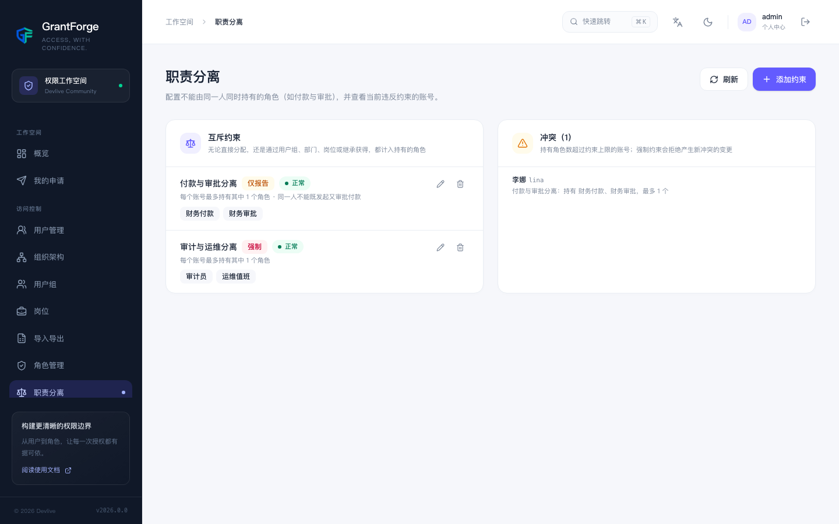Focus the 快速跳转 search field

click(609, 22)
